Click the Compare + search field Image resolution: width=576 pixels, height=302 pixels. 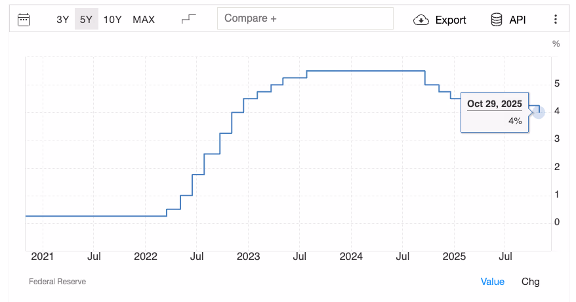point(305,18)
